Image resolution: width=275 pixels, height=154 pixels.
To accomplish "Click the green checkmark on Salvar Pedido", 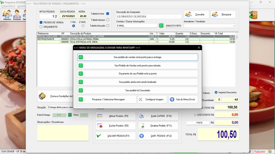I will (x=99, y=136).
